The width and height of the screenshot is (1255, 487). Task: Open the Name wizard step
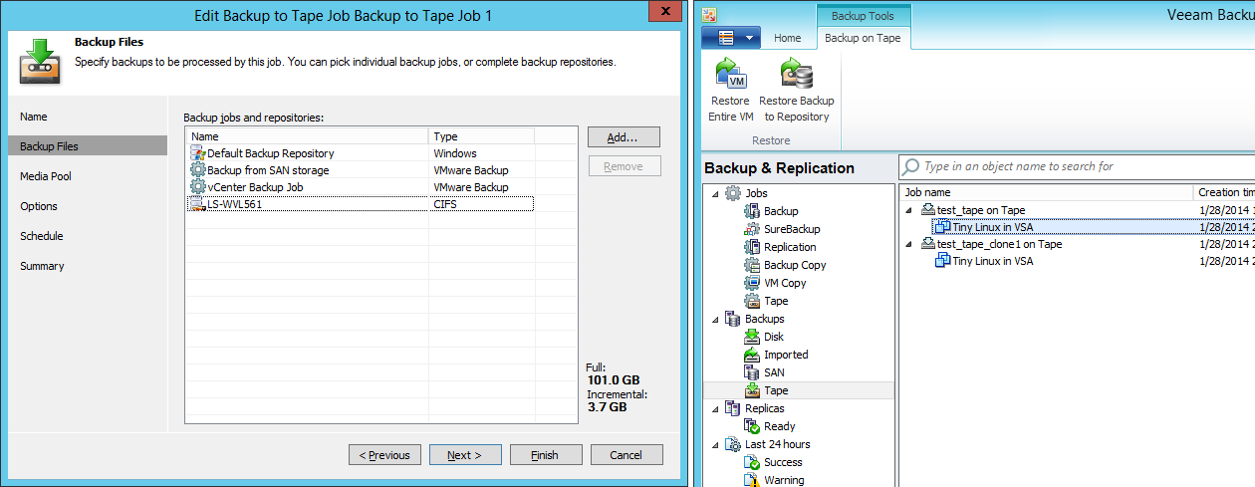point(33,117)
